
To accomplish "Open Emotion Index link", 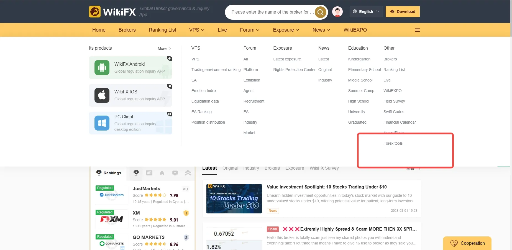I will tap(204, 91).
